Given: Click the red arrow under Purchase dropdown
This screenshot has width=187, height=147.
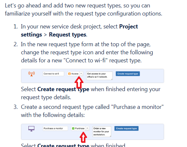Looking at the screenshot, I should tap(83, 137).
